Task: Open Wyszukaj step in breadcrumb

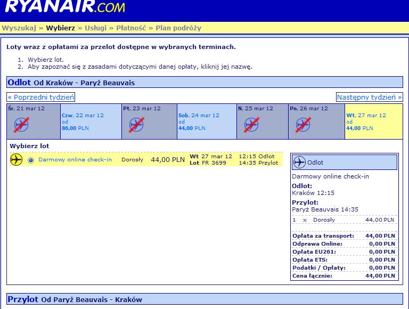Action: tap(19, 28)
